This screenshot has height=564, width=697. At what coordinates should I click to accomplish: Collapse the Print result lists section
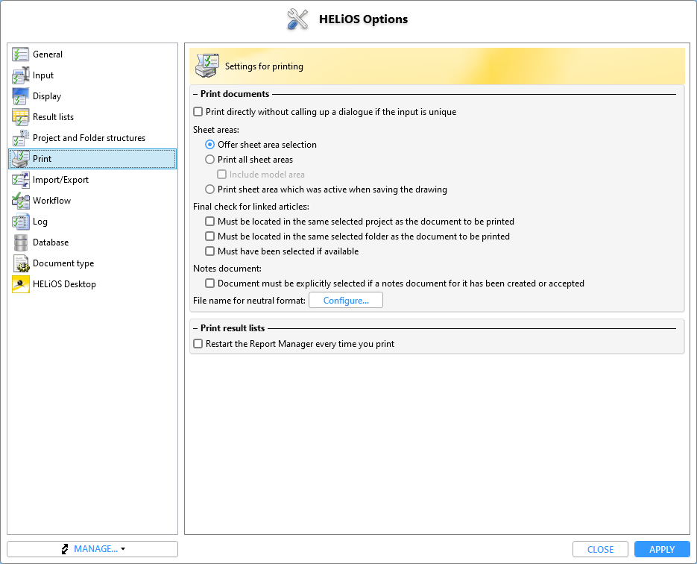tap(195, 328)
